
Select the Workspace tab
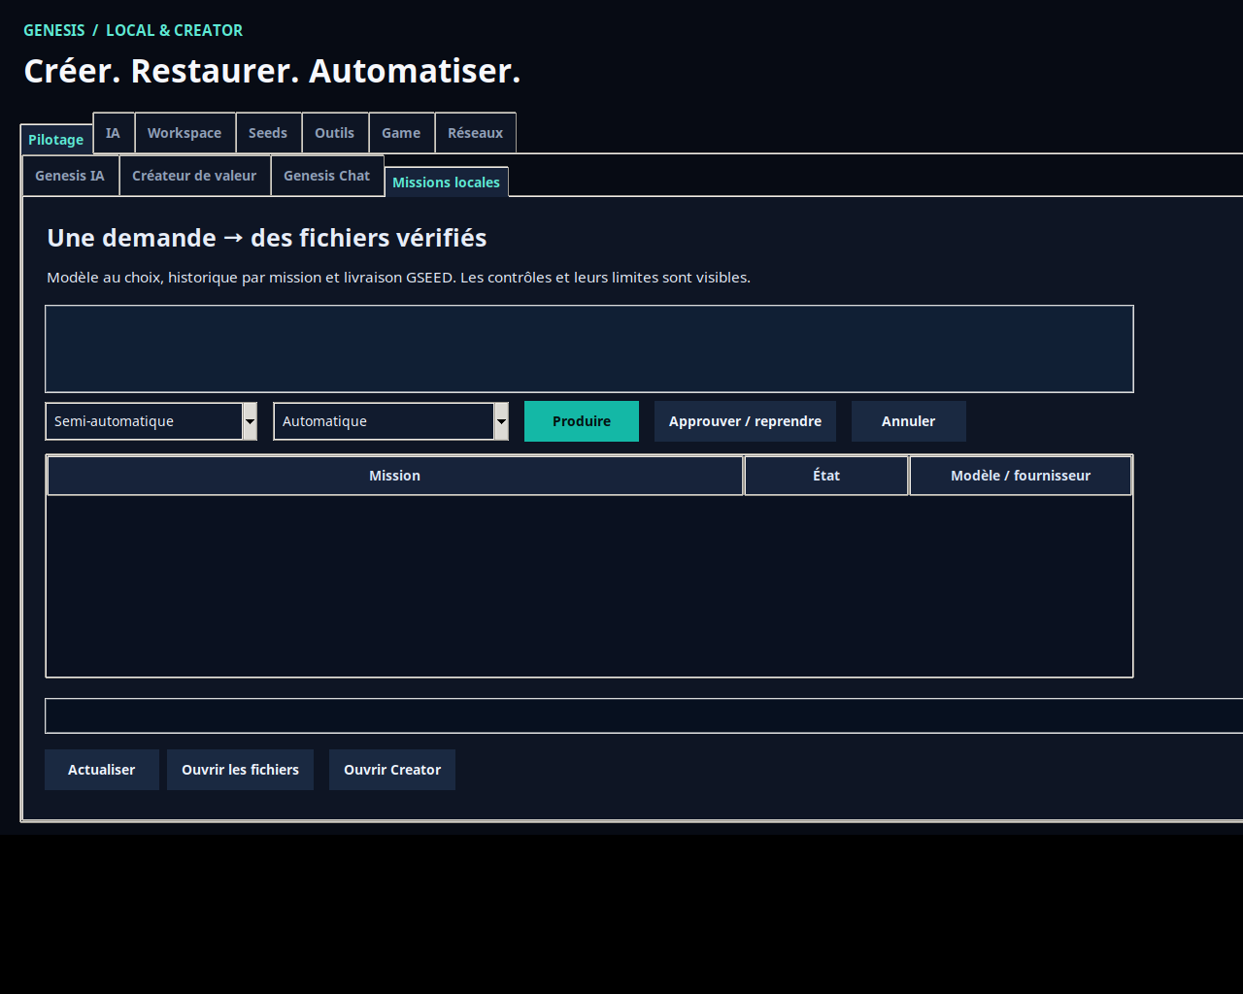(185, 133)
